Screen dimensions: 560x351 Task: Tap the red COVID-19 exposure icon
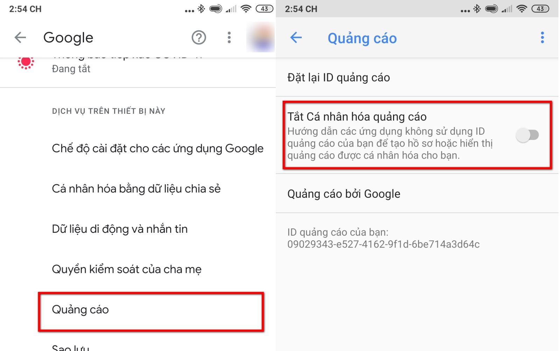point(26,62)
